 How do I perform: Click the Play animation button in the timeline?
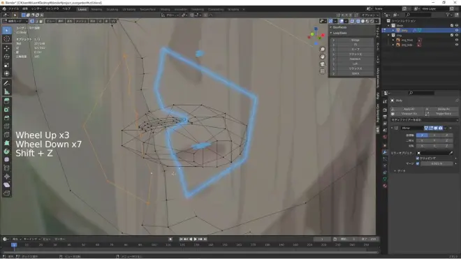195,239
